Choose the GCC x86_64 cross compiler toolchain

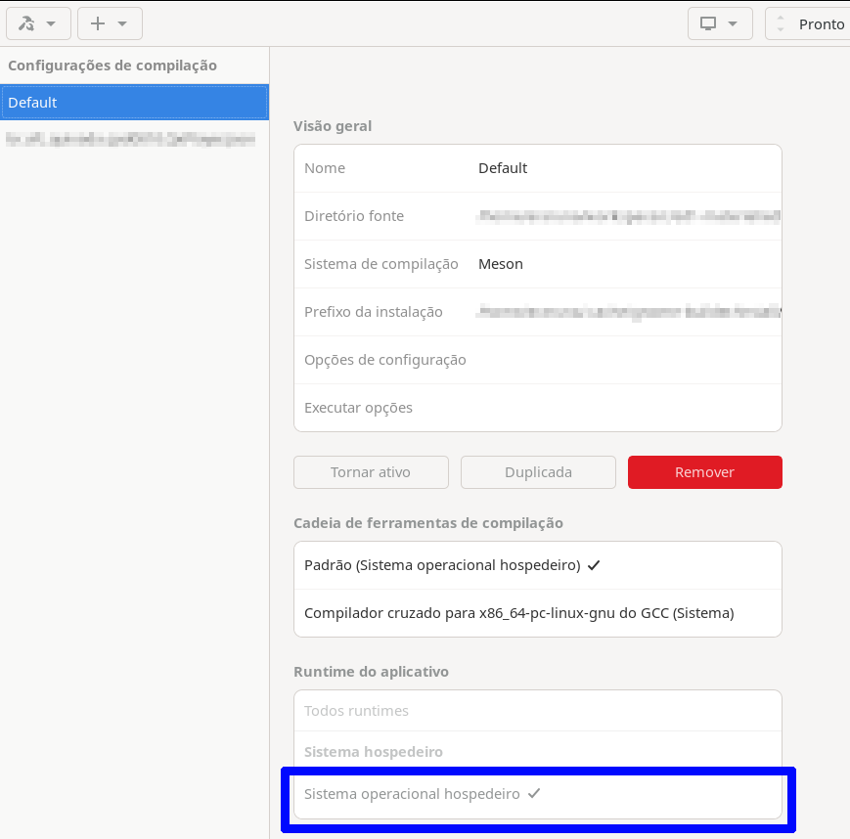pyautogui.click(x=537, y=613)
